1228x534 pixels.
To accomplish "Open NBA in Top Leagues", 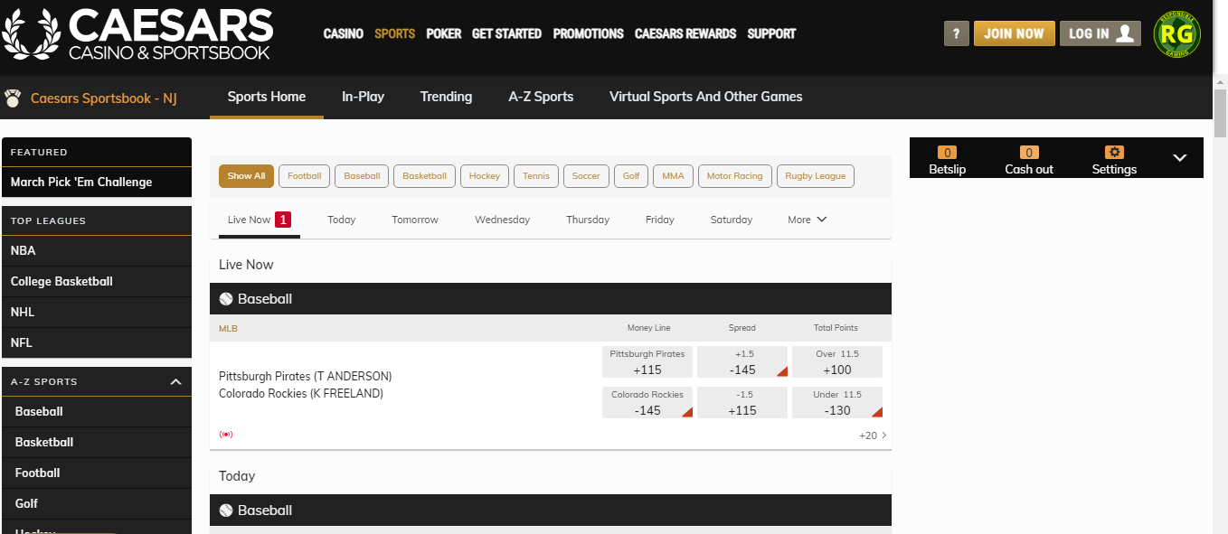I will coord(97,250).
